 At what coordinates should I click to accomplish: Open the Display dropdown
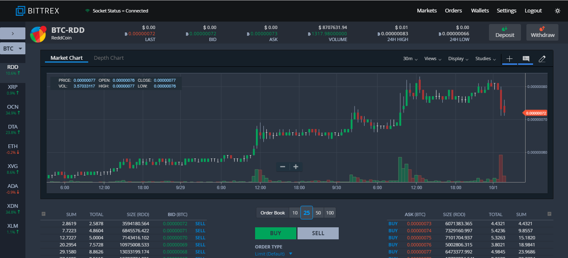pos(458,59)
